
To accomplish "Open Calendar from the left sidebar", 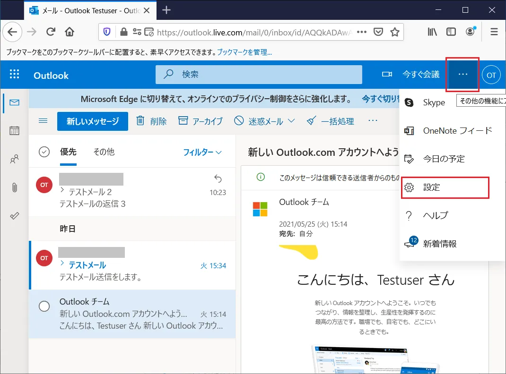I will (x=15, y=130).
